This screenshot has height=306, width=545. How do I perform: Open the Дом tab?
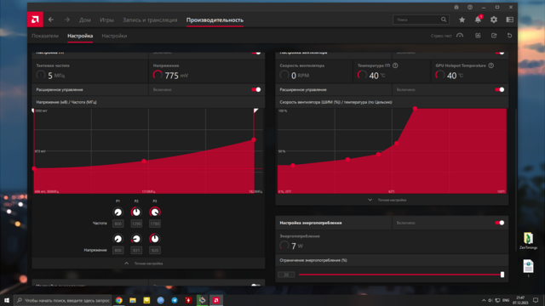coord(85,20)
